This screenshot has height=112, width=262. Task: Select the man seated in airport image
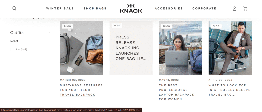point(230,48)
